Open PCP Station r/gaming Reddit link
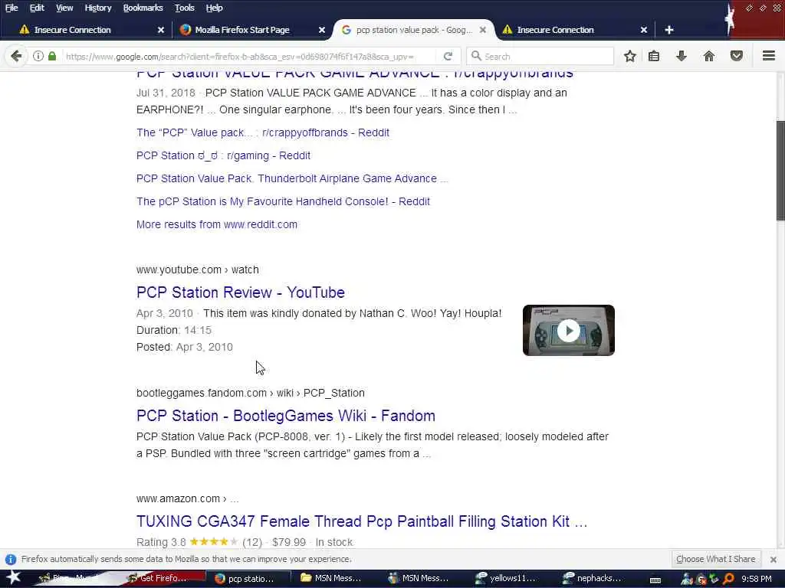Screen dimensions: 785x588 pyautogui.click(x=223, y=155)
